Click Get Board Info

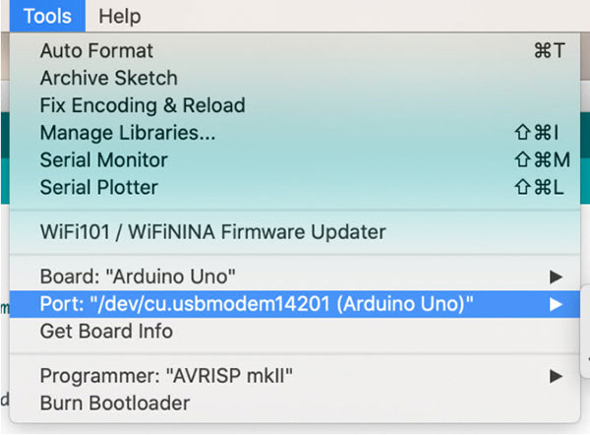tap(106, 332)
